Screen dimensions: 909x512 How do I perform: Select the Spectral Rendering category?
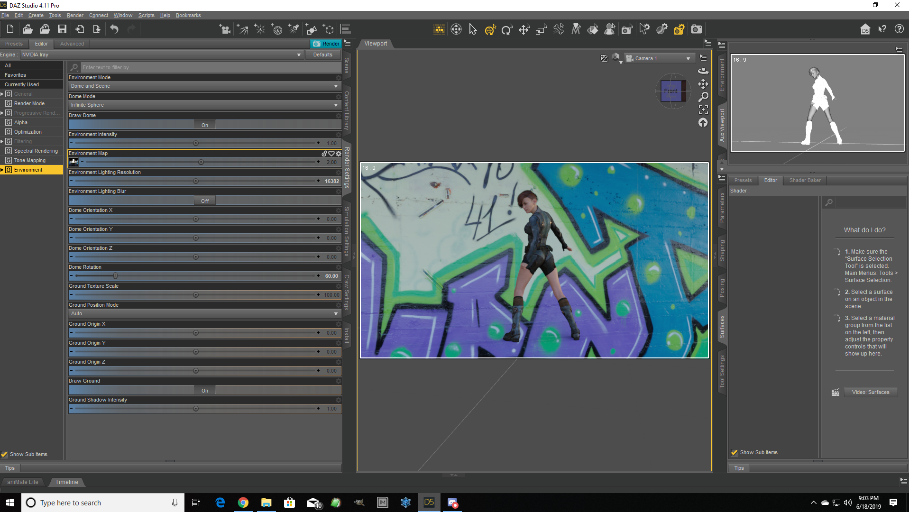(x=36, y=151)
